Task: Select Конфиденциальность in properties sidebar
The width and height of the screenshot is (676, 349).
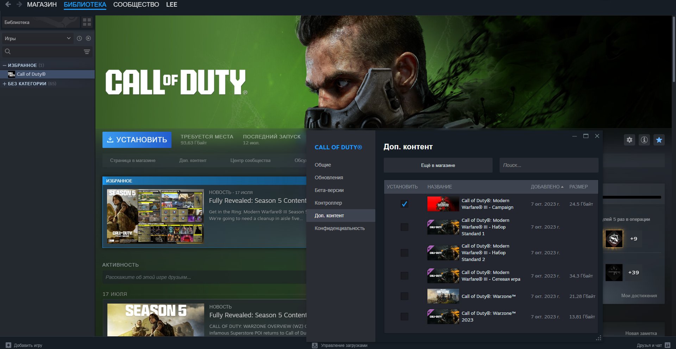Action: click(341, 228)
